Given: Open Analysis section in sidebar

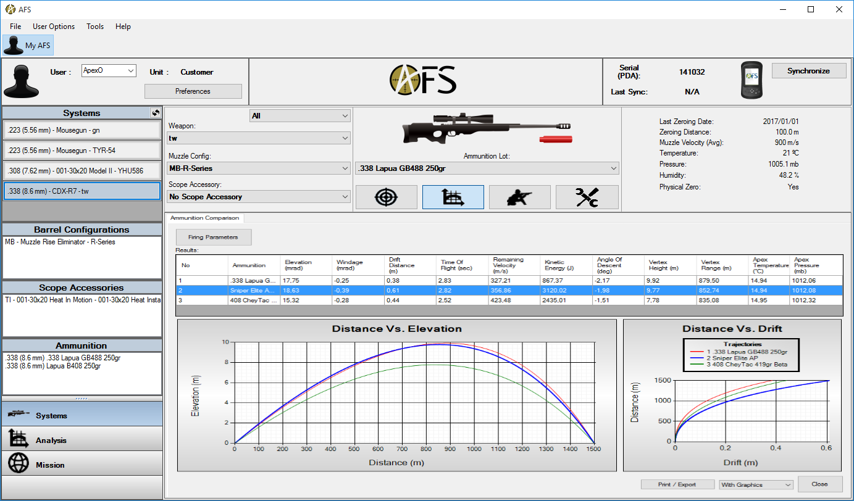Looking at the screenshot, I should coord(82,440).
